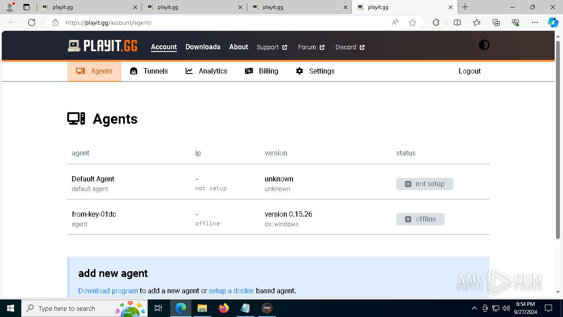Click the browser back arrow
The width and height of the screenshot is (563, 317).
pyautogui.click(x=12, y=22)
